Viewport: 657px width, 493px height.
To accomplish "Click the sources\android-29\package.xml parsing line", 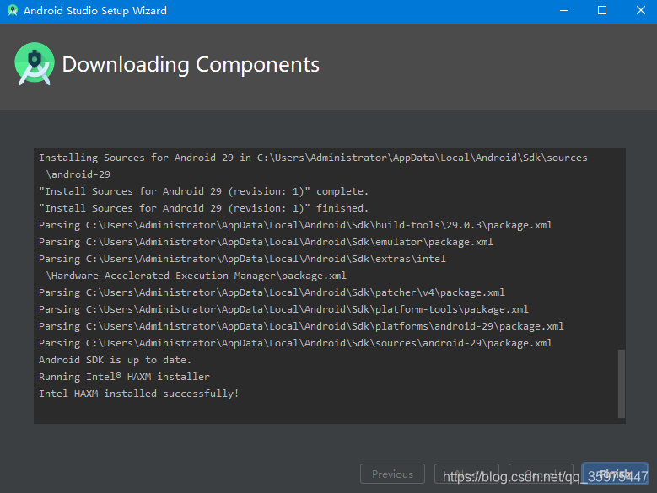I will [295, 343].
